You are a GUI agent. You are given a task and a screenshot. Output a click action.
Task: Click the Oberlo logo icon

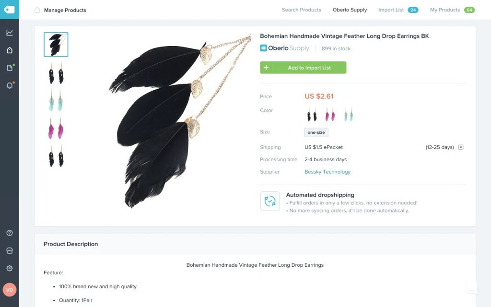[x=9, y=10]
